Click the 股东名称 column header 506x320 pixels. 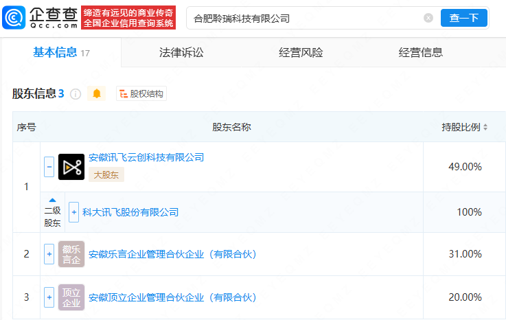pyautogui.click(x=231, y=127)
